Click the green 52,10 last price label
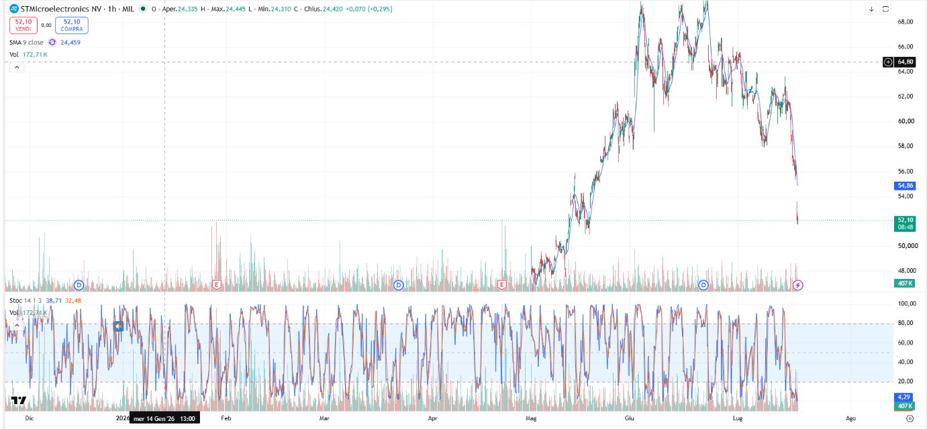Viewport: 927px width, 429px height. (x=905, y=220)
